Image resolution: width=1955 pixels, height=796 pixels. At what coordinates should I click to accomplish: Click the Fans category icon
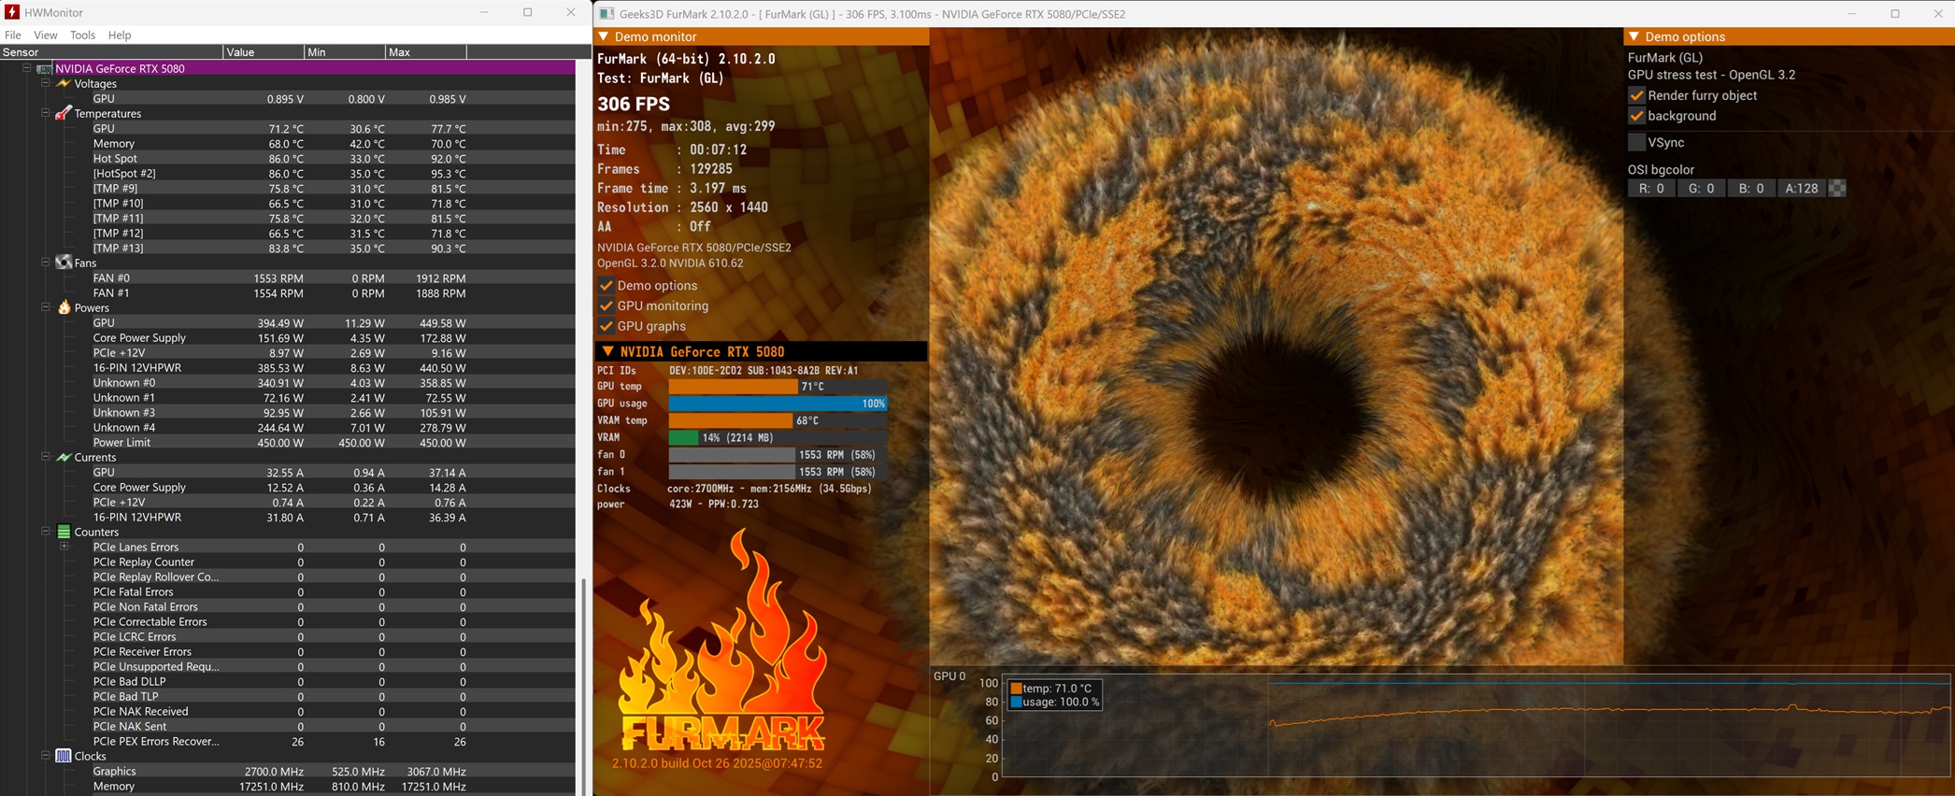(x=64, y=263)
